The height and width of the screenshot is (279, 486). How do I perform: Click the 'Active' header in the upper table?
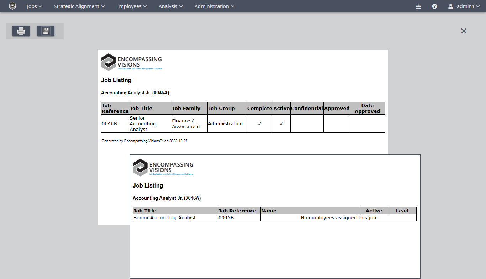click(281, 109)
